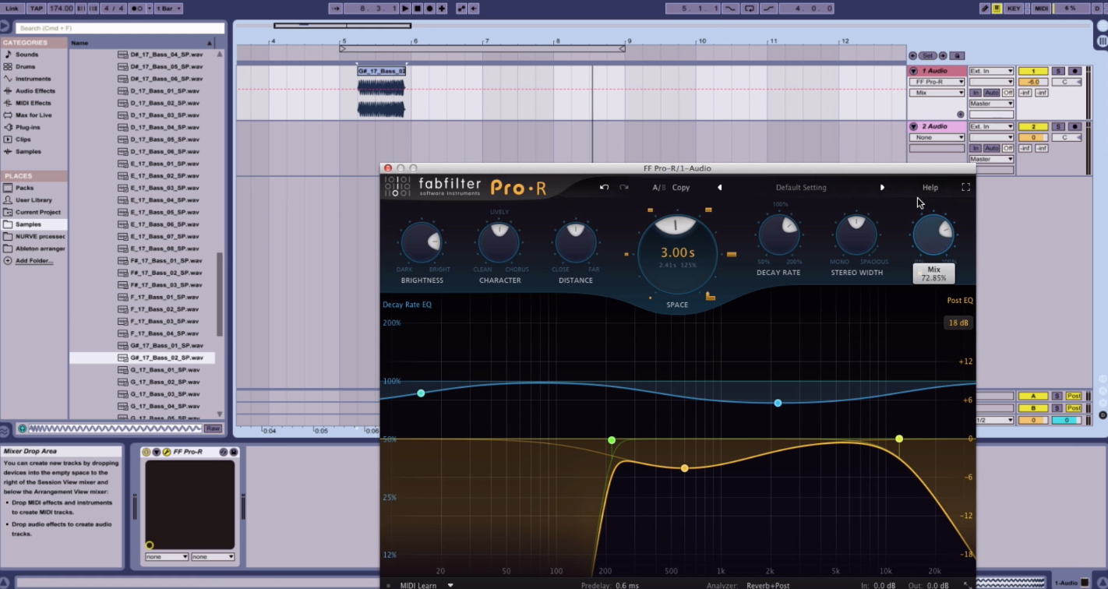Click the transport Stop button
The height and width of the screenshot is (589, 1108).
[x=418, y=9]
